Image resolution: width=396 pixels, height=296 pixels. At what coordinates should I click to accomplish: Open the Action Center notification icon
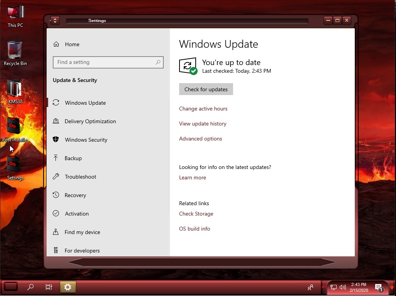click(x=378, y=287)
